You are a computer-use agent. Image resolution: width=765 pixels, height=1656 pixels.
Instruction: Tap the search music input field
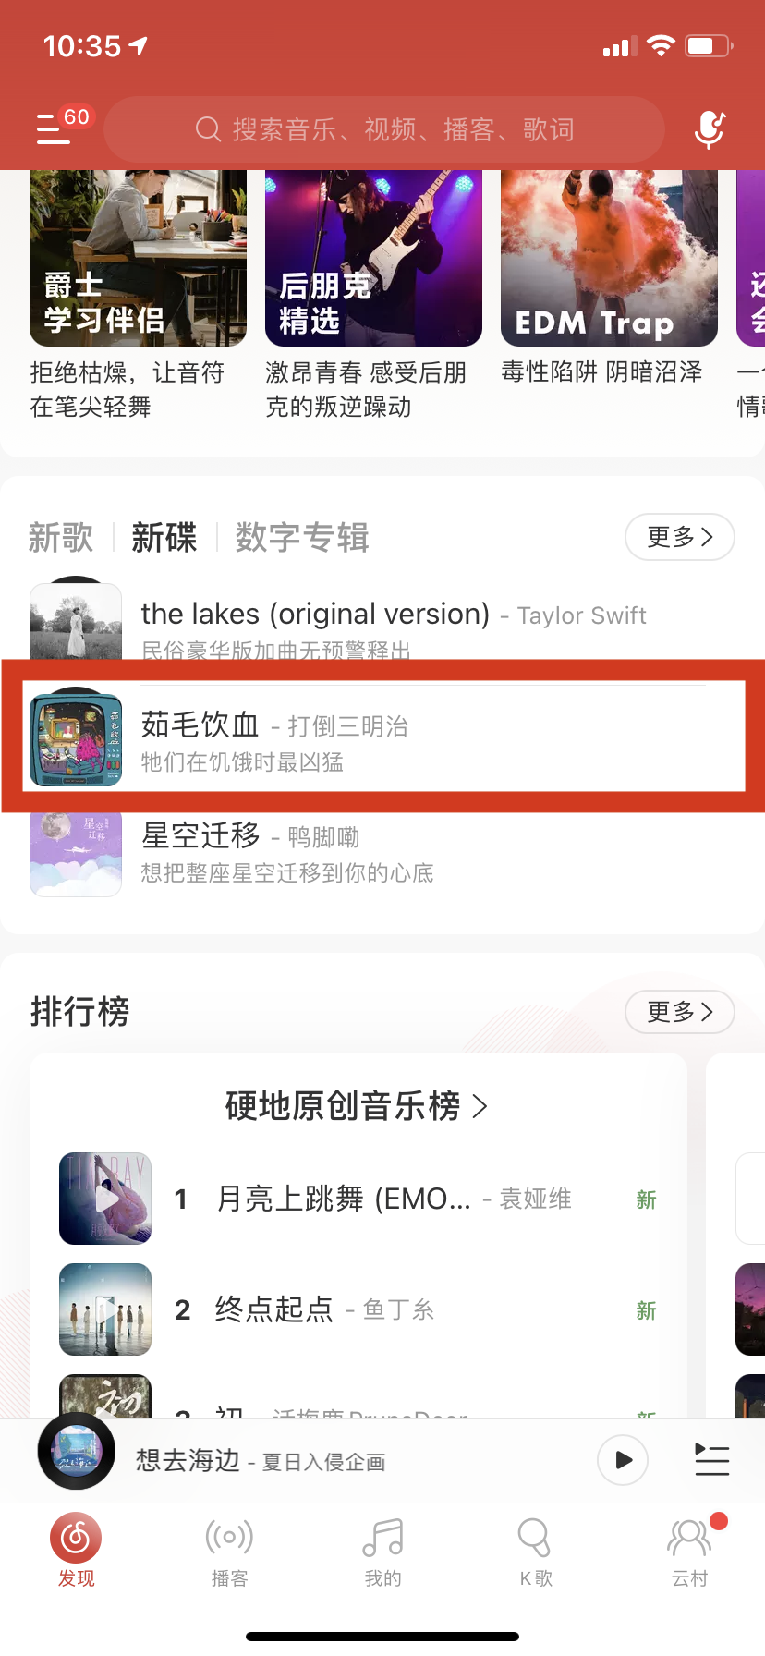tap(384, 129)
